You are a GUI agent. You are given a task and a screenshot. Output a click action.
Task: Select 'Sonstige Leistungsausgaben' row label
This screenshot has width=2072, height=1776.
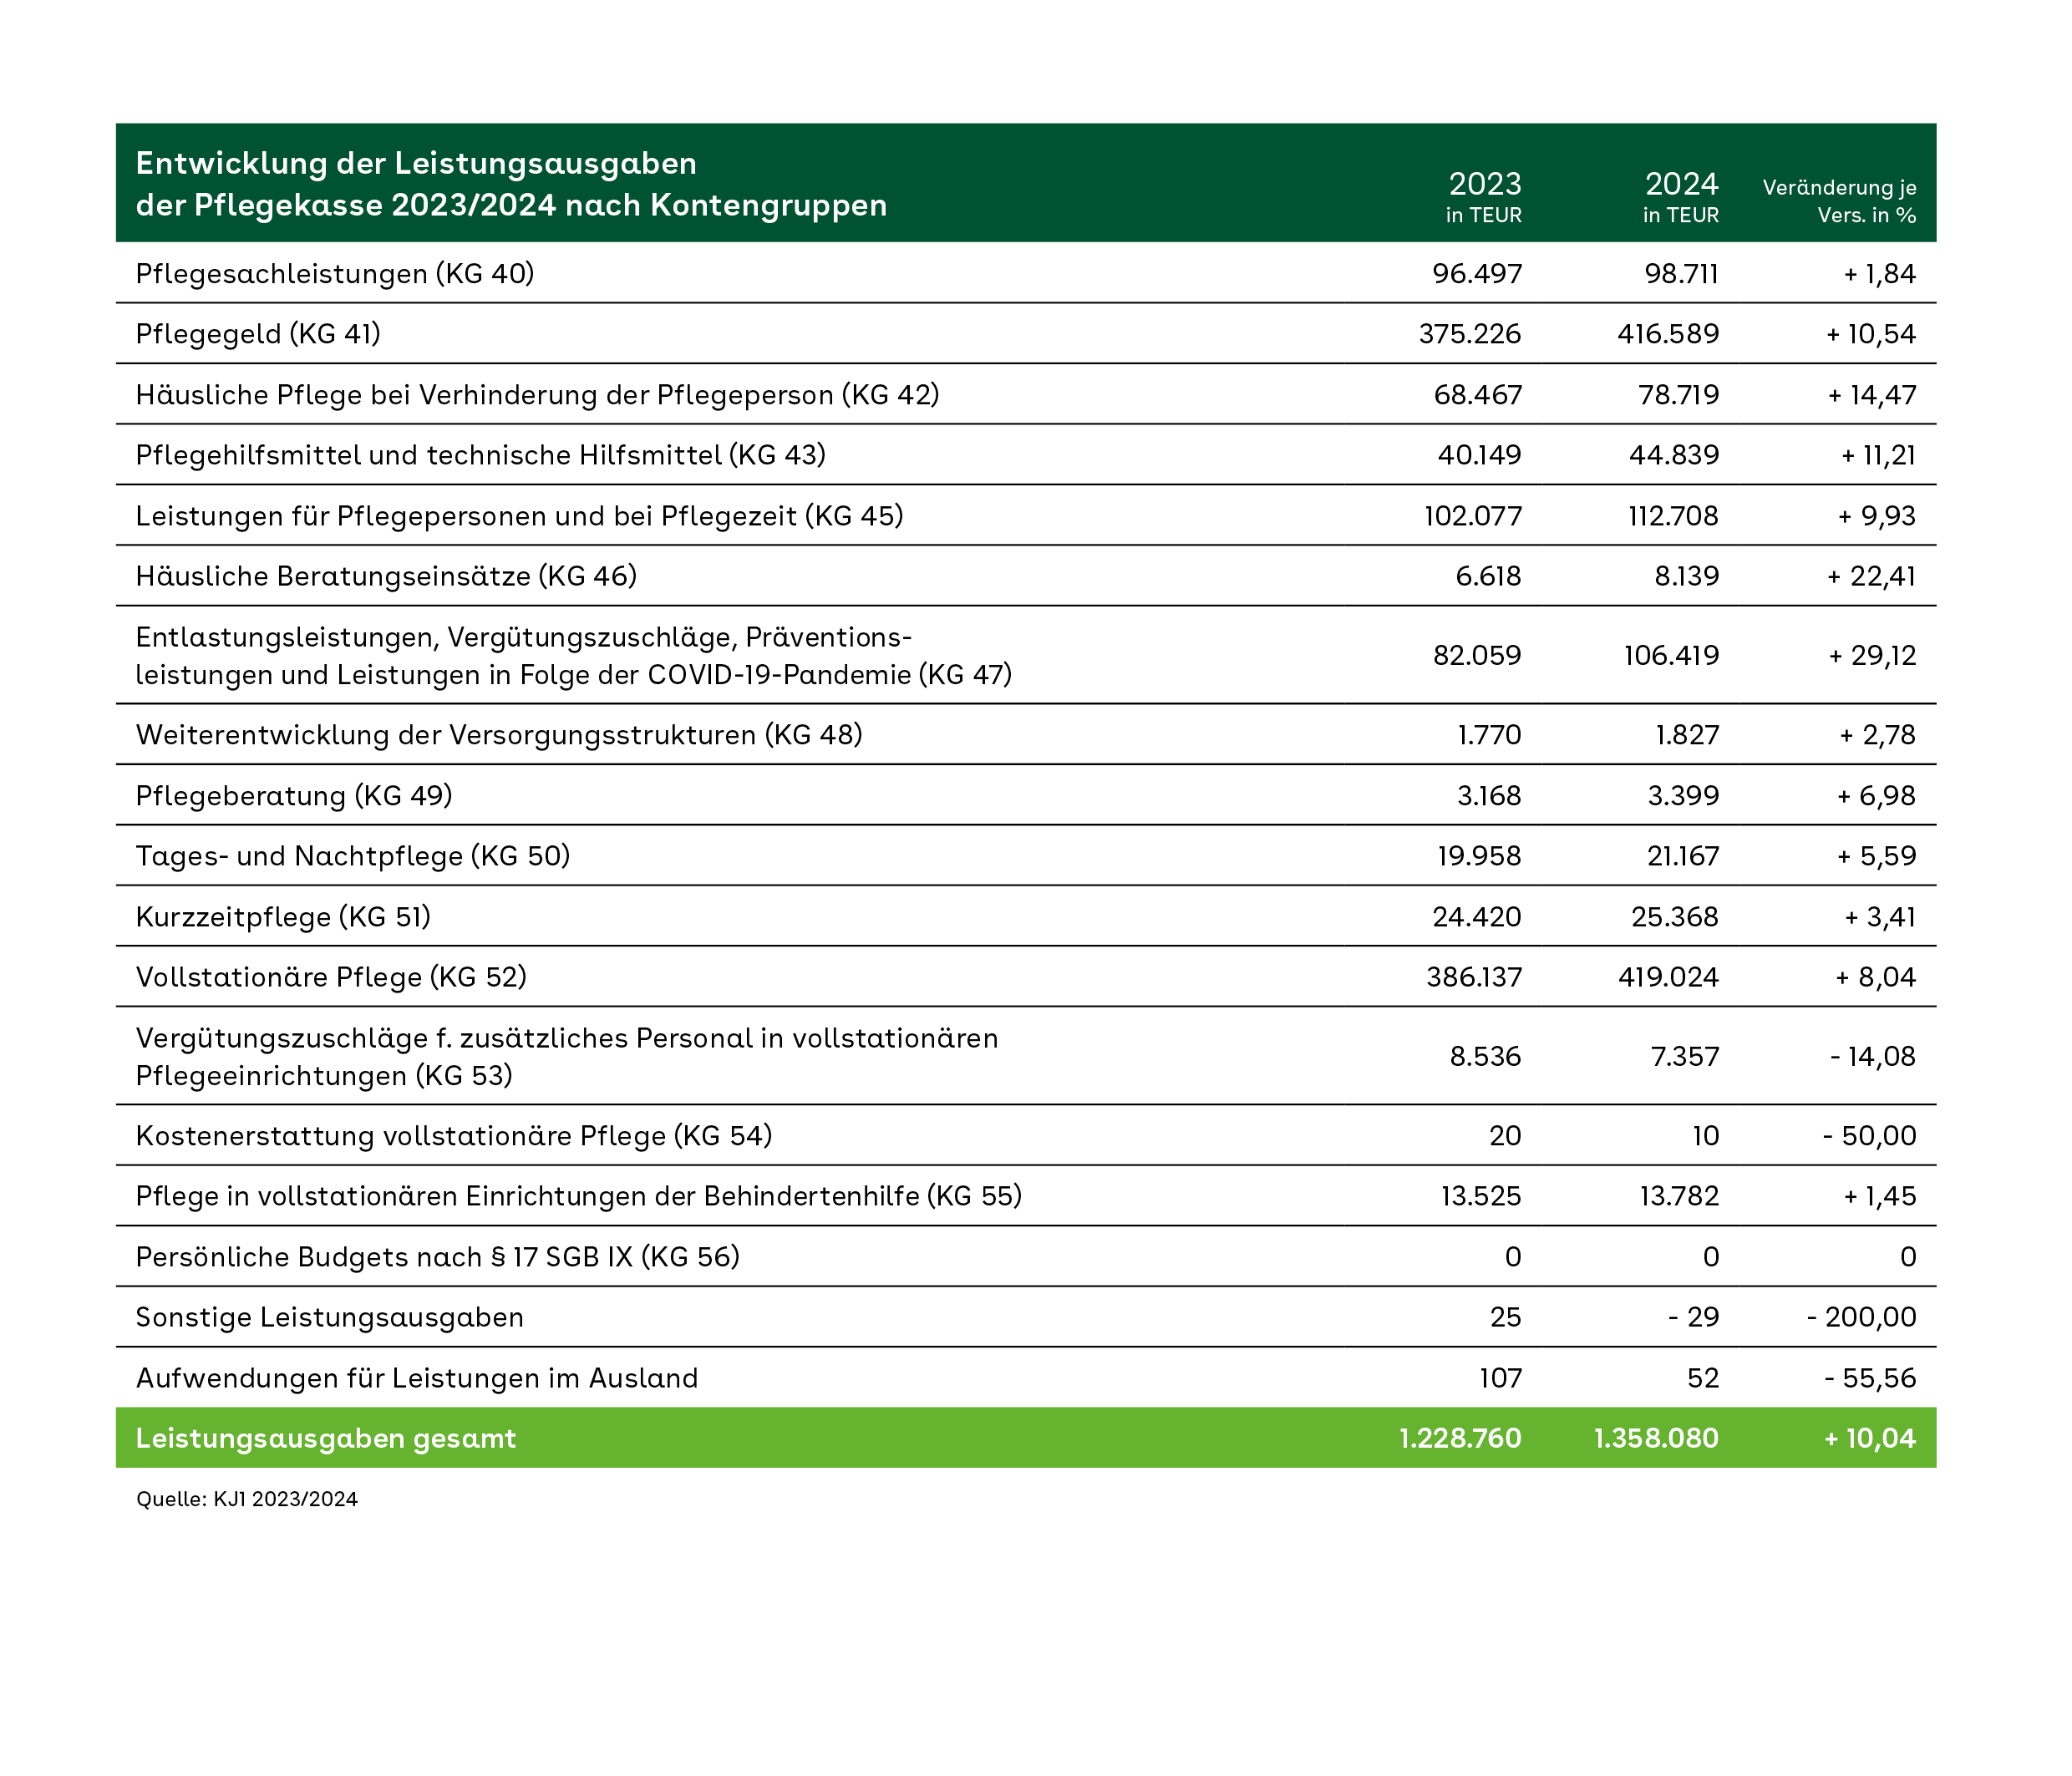330,1317
